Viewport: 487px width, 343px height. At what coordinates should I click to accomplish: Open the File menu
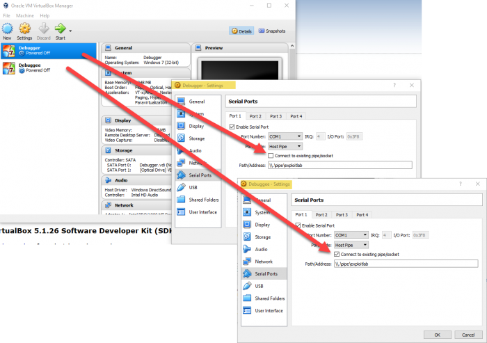pyautogui.click(x=6, y=15)
